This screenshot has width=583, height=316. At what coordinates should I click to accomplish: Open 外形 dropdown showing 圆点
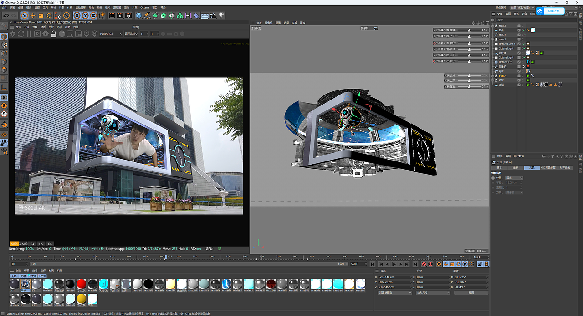tap(515, 178)
